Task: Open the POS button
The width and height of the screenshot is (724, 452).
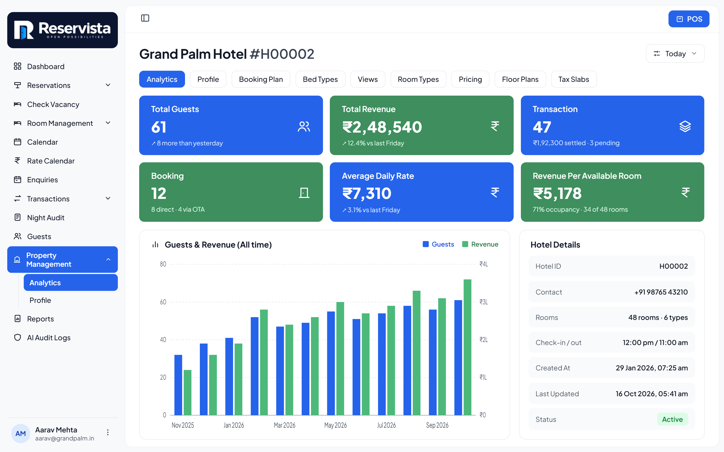Action: click(x=689, y=19)
